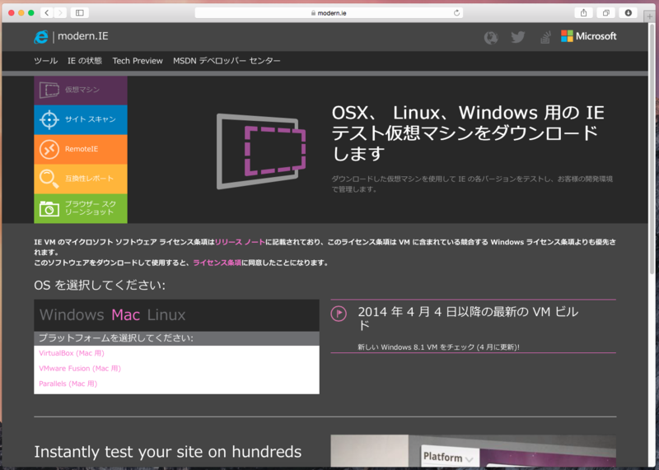The height and width of the screenshot is (470, 659).
Task: Select the Linux OS tab
Action: click(x=166, y=315)
